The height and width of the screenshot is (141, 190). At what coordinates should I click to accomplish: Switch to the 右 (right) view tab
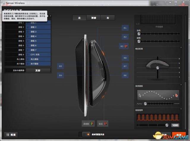point(108,18)
